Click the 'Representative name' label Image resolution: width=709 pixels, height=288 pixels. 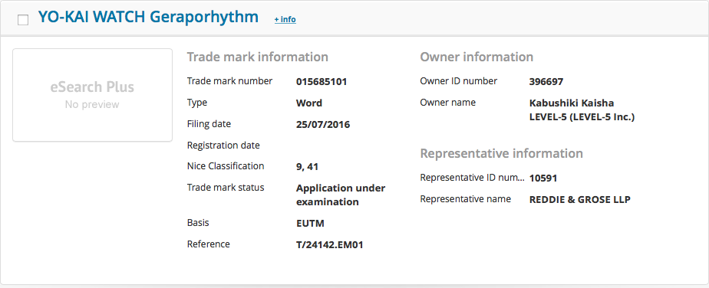tap(465, 199)
